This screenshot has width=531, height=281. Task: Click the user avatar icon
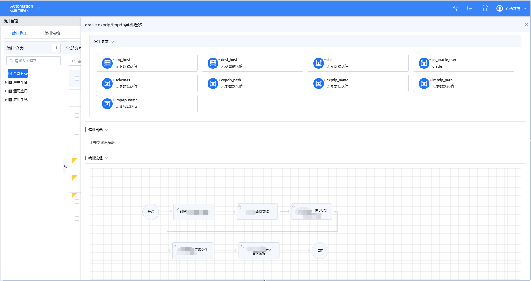coord(500,8)
